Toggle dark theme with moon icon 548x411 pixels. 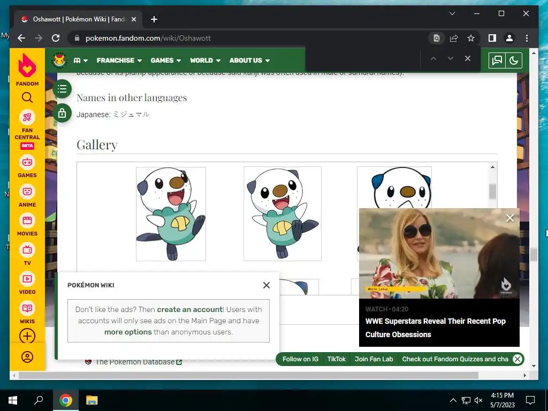[514, 60]
